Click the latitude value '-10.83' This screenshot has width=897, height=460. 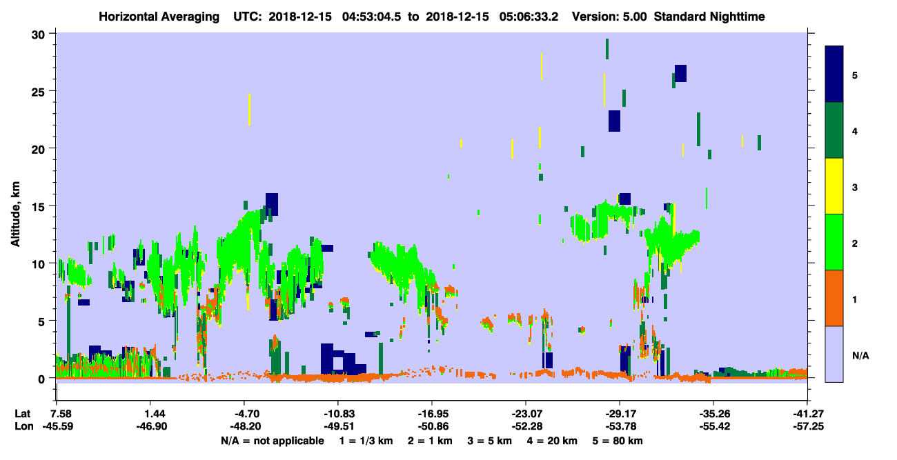coord(338,414)
